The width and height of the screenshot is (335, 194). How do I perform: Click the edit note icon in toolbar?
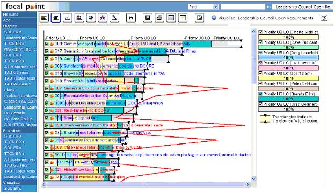click(200, 18)
